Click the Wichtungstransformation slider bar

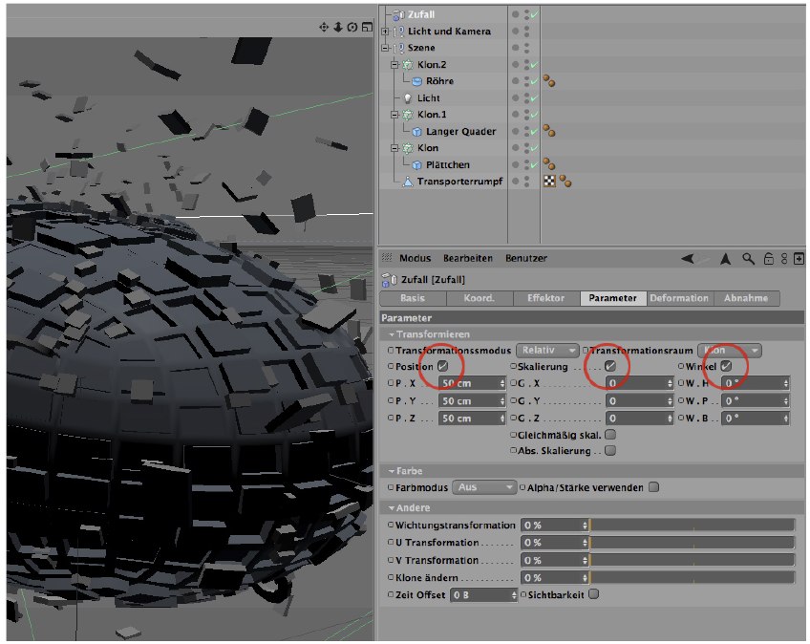click(x=693, y=526)
